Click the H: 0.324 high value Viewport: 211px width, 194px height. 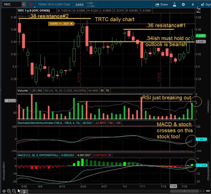coord(92,11)
